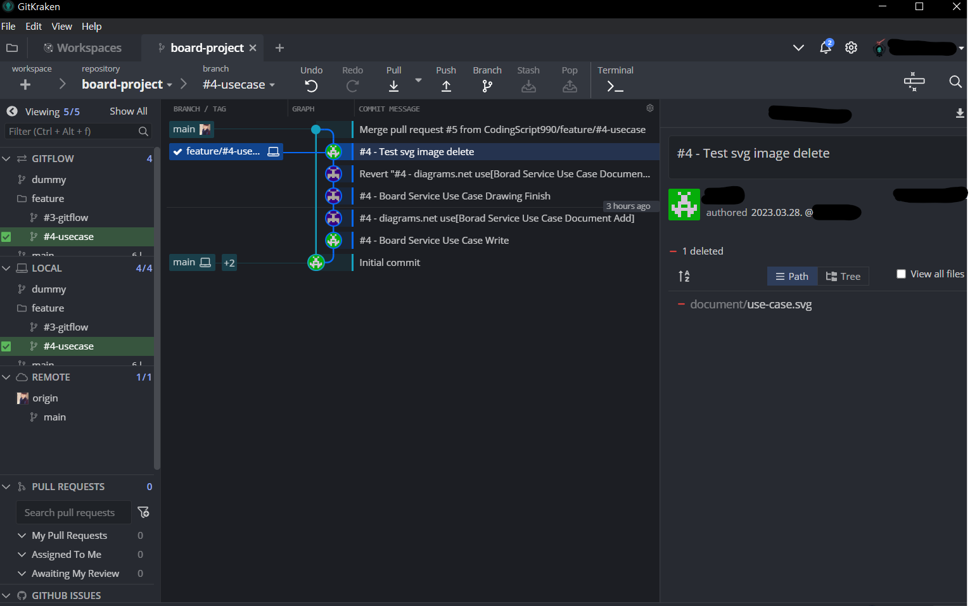Select origin in the REMOTE section
The image size is (970, 606).
(x=44, y=398)
